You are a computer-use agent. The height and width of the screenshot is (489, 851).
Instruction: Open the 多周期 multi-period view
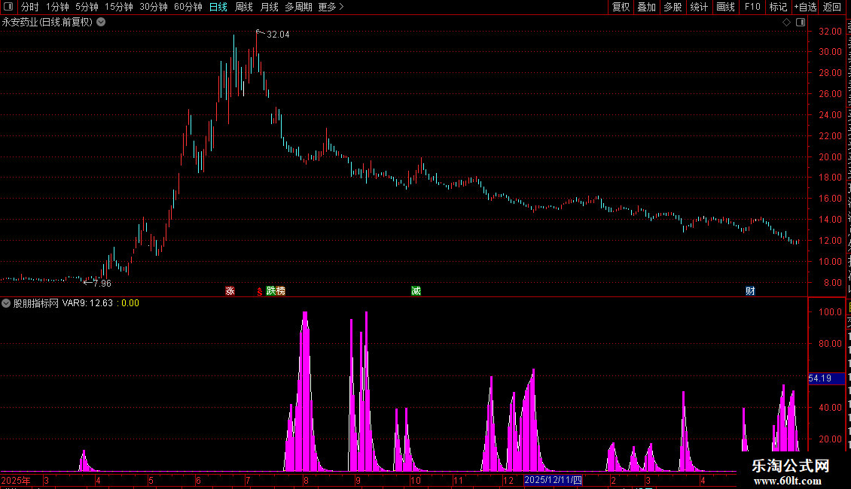[298, 7]
